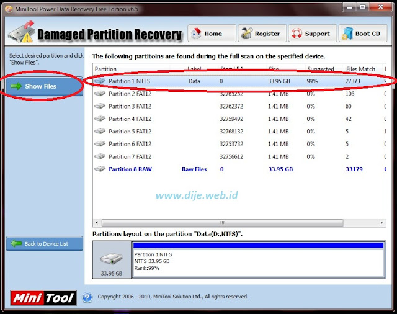Click the green Show Files arrow icon
Screen dimensions: 397x314
pyautogui.click(x=16, y=86)
